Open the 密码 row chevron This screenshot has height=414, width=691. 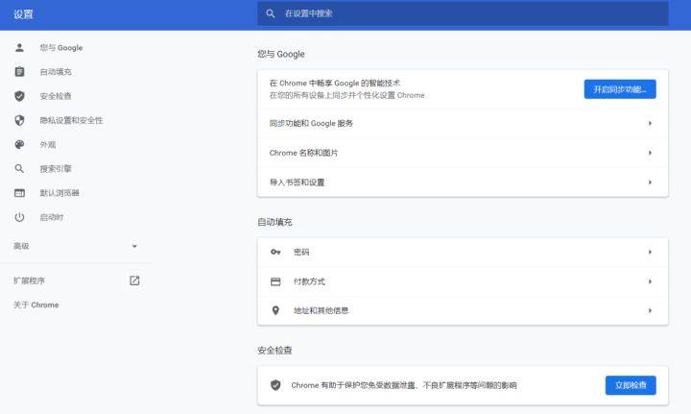coord(650,252)
